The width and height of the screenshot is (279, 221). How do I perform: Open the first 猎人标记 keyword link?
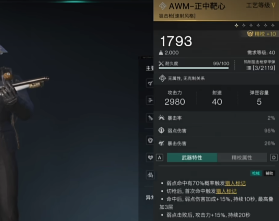coord(235,183)
